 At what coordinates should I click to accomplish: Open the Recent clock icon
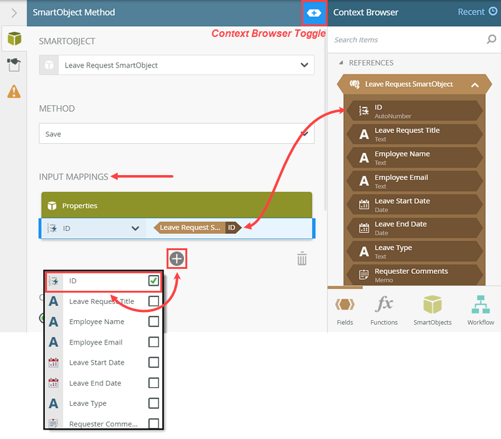point(493,11)
